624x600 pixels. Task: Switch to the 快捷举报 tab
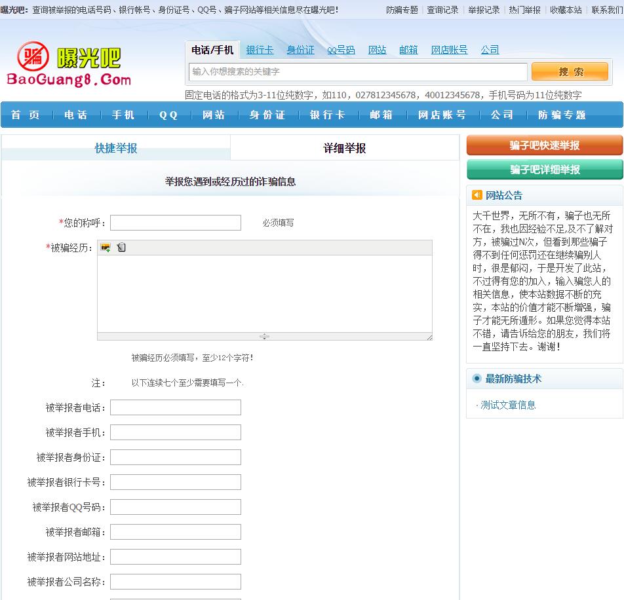click(116, 148)
